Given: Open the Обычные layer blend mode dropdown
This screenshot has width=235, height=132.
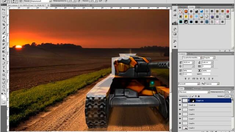Looking at the screenshot, I should click(x=208, y=92).
